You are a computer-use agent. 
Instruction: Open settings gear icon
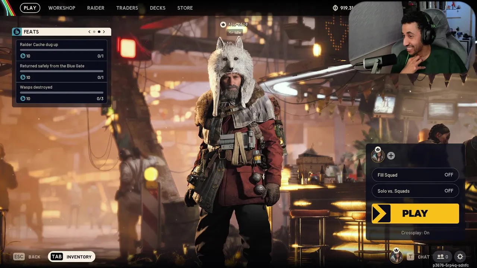460,256
